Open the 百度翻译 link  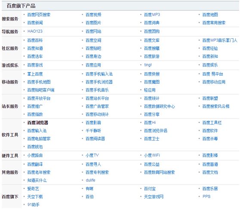35,164
